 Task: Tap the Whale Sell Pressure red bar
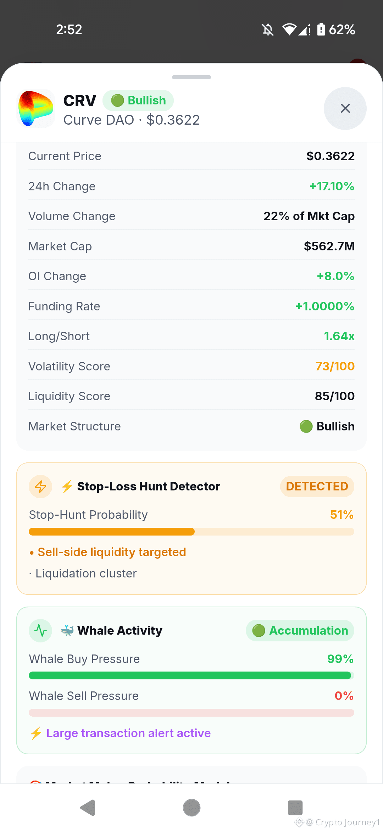pos(191,713)
